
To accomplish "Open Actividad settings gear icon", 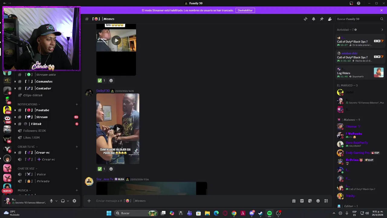I will click(356, 30).
